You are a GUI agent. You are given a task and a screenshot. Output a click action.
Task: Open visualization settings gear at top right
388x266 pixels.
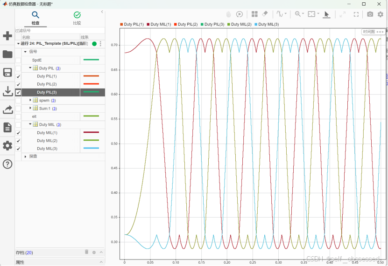(381, 14)
